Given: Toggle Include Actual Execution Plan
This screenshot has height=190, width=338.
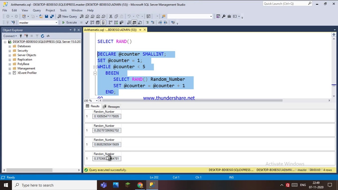Looking at the screenshot, I should pos(111,22).
